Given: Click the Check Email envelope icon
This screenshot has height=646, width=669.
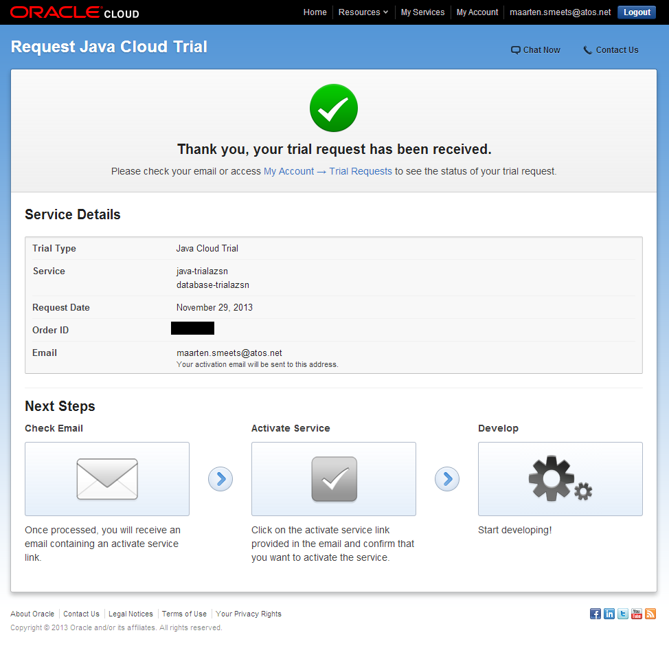Looking at the screenshot, I should (107, 478).
